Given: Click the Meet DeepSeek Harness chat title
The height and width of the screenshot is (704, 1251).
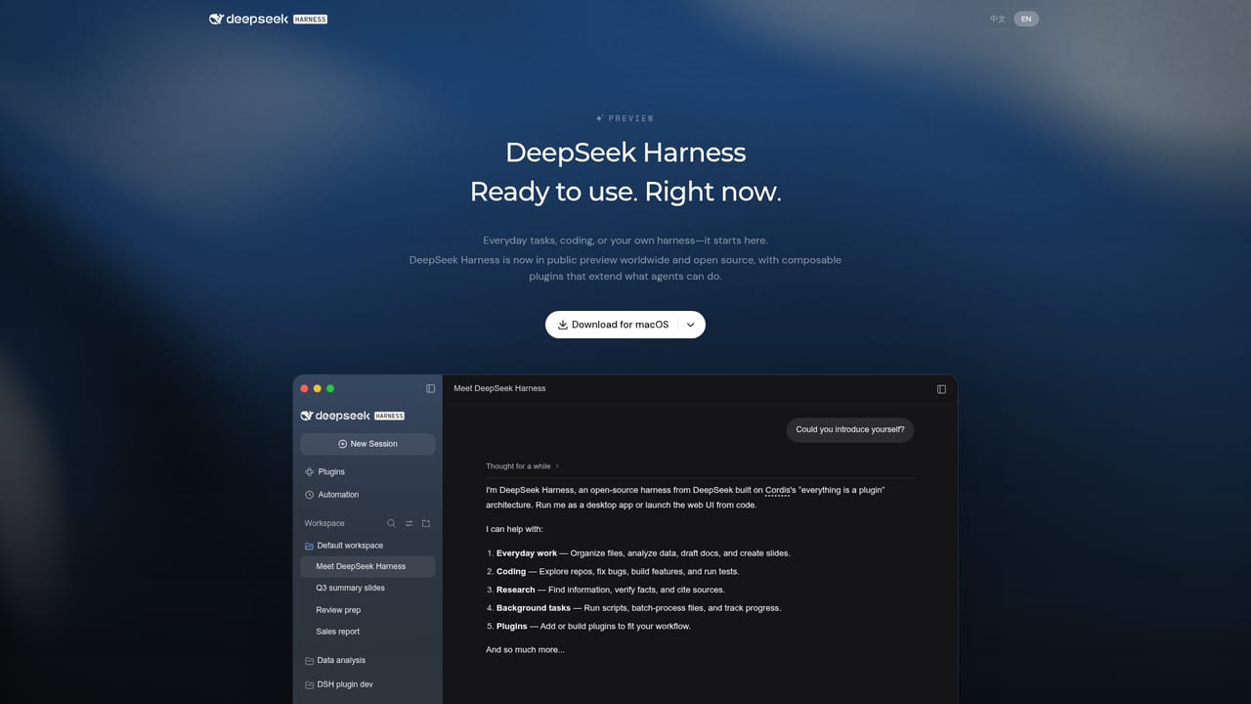Looking at the screenshot, I should tap(499, 389).
